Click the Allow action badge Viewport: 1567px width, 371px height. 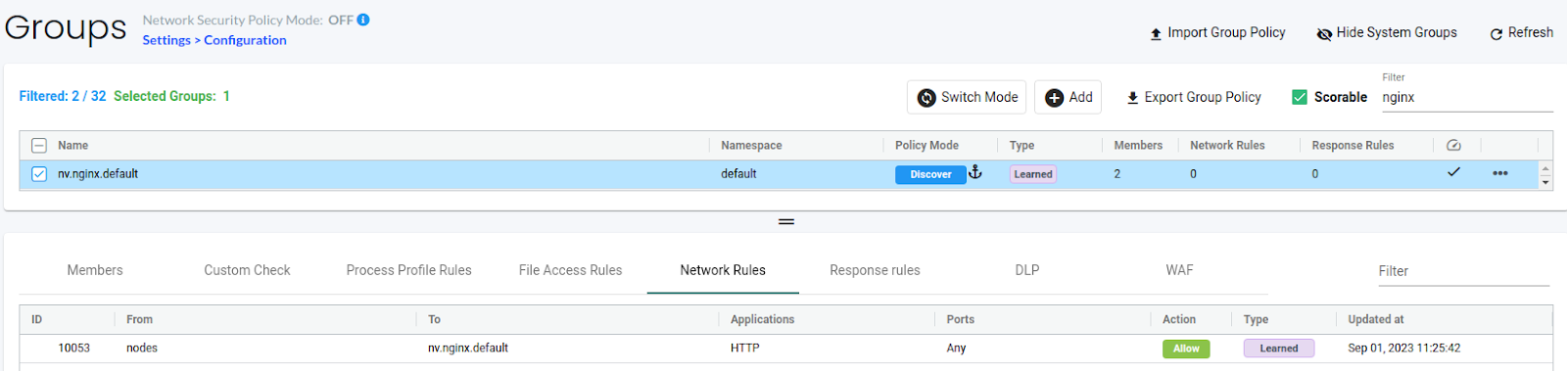[x=1186, y=348]
